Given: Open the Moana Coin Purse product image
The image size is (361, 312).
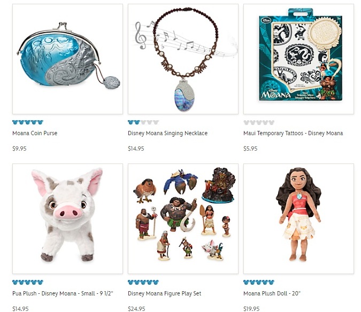Looking at the screenshot, I should (67, 59).
